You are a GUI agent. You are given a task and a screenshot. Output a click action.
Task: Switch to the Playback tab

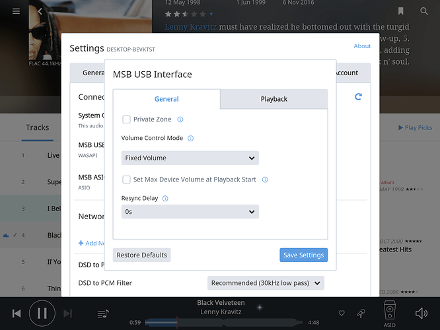click(x=274, y=99)
